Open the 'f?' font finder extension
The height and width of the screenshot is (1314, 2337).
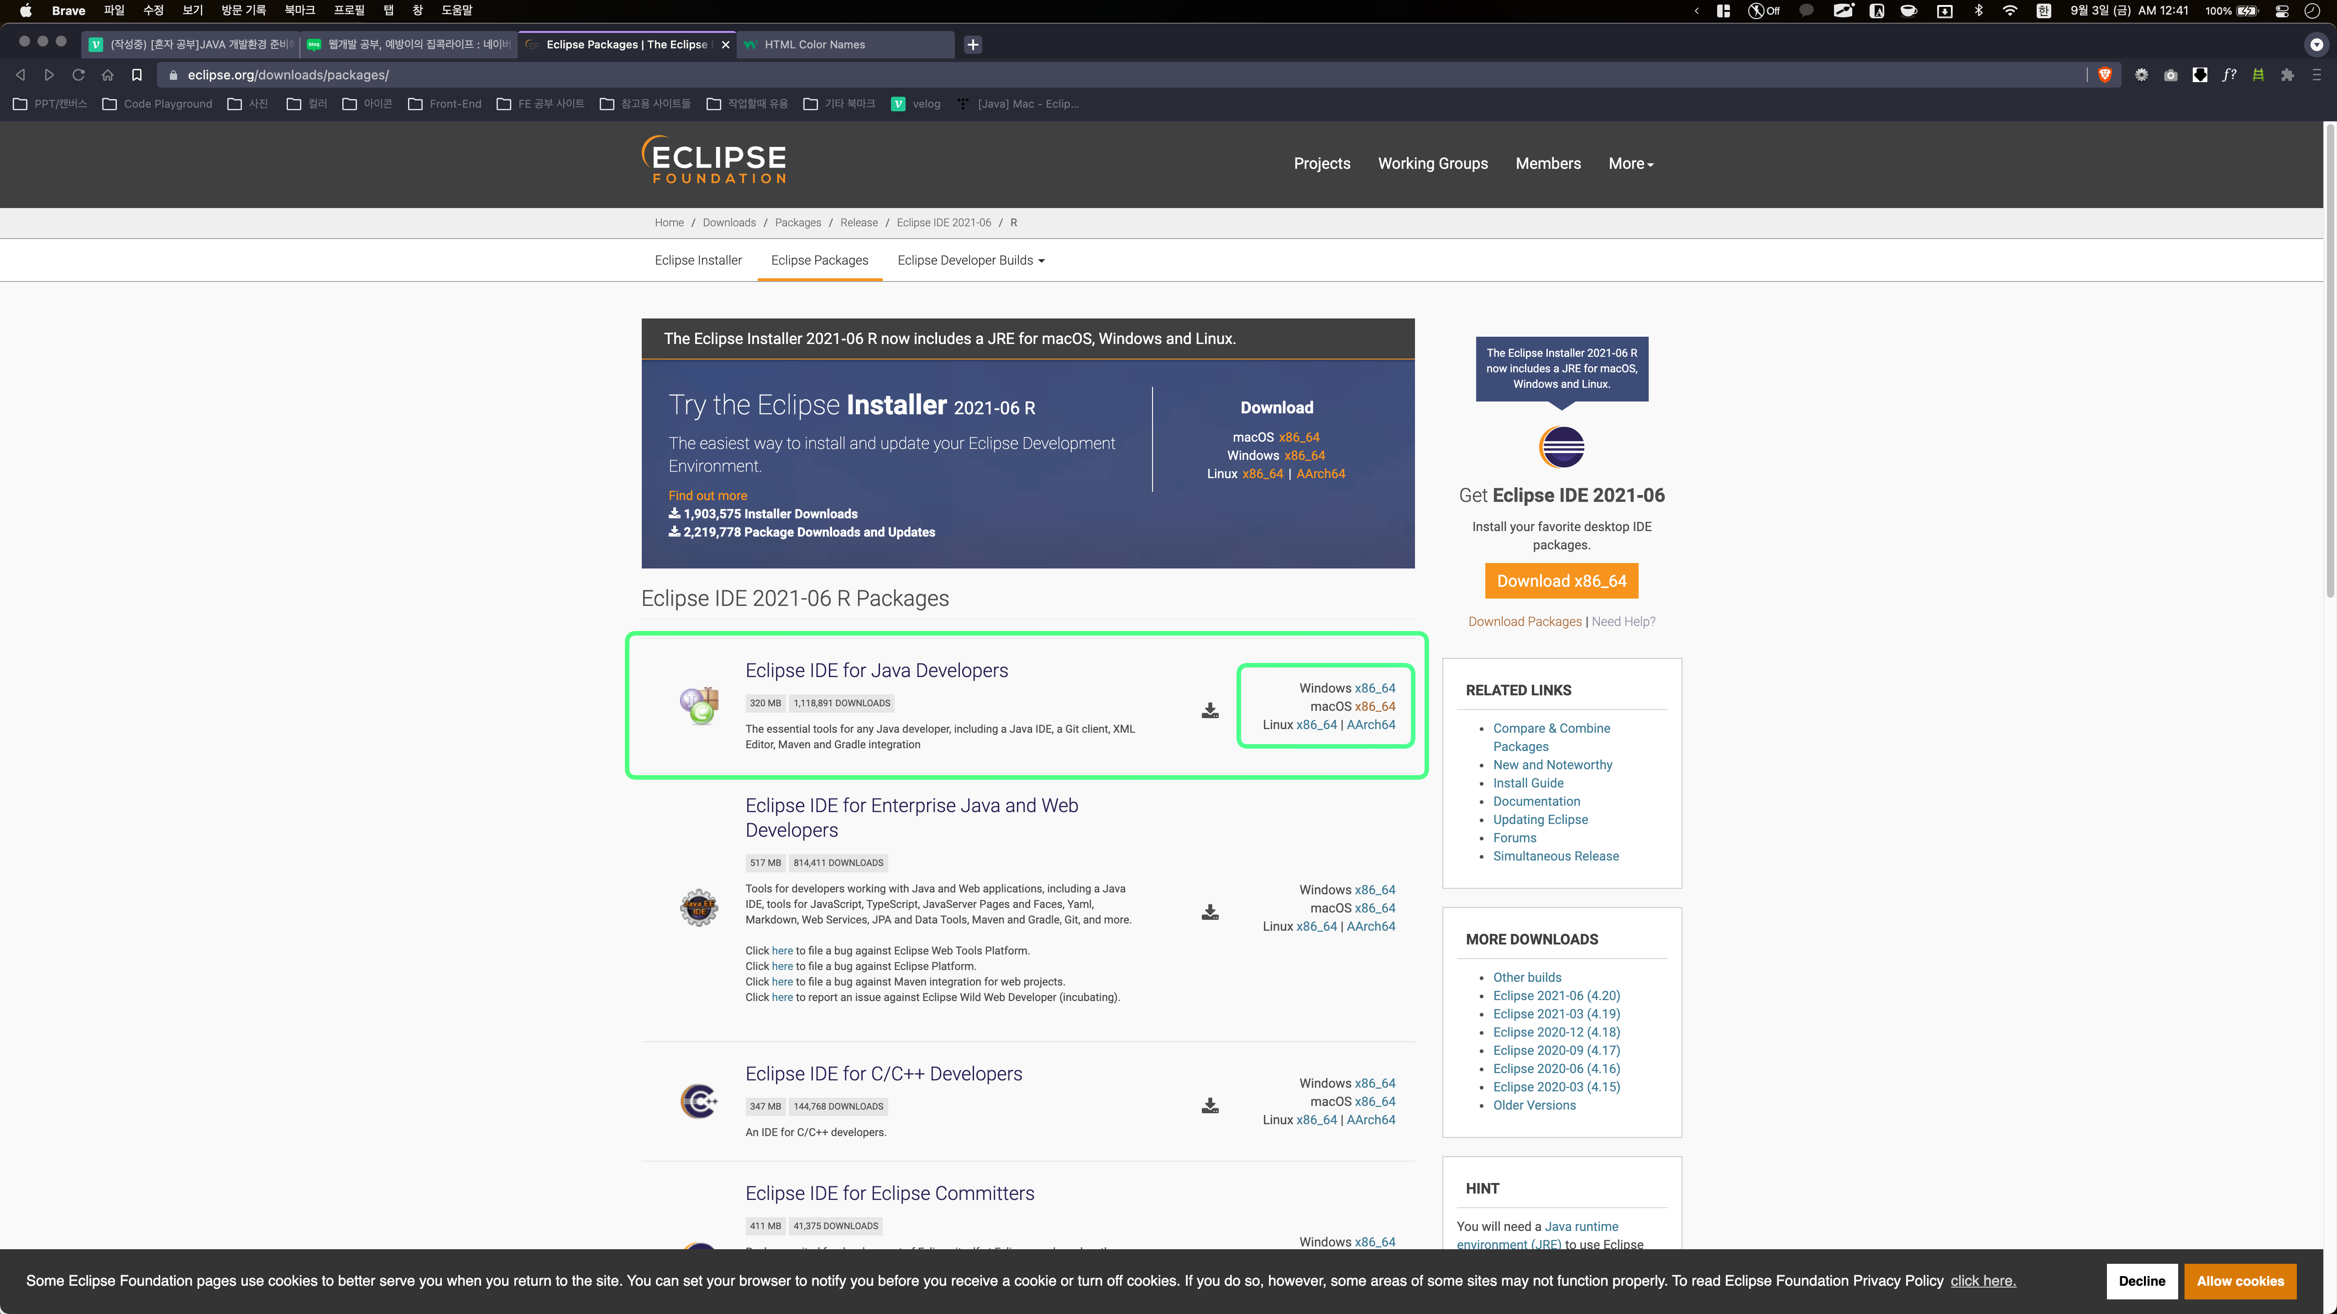click(2229, 75)
